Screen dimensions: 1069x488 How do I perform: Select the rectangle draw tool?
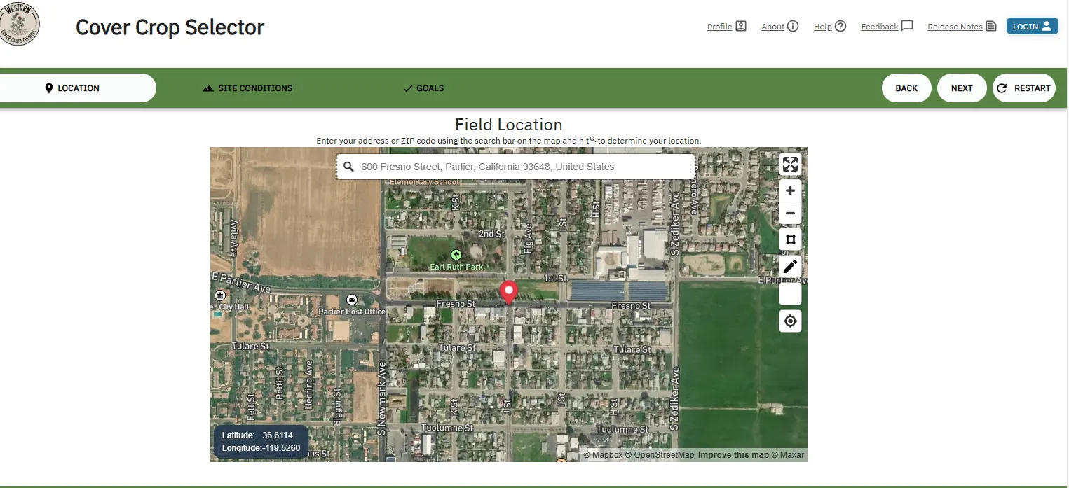click(x=790, y=239)
